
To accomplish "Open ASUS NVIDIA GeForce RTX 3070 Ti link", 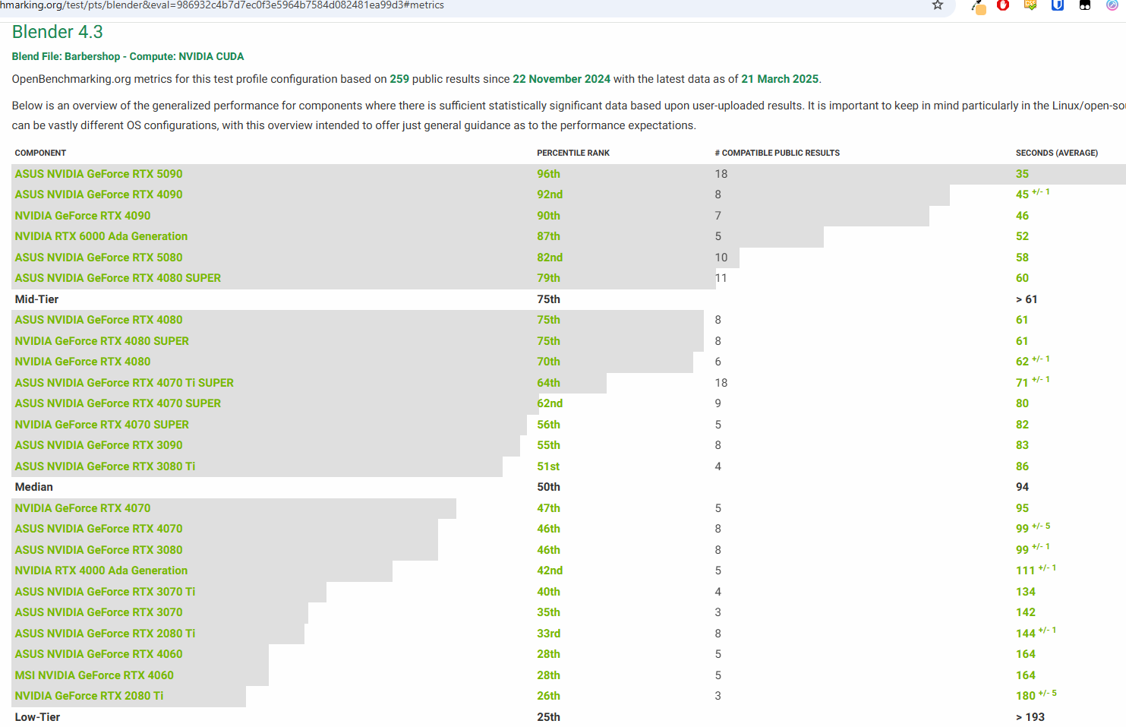I will 105,592.
